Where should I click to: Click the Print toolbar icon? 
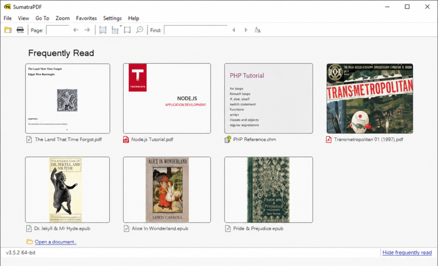20,30
